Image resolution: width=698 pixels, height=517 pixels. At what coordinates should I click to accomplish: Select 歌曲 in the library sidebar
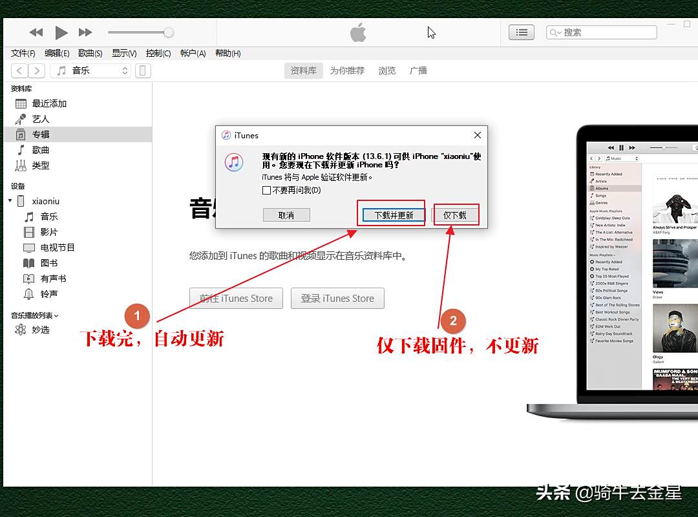78,150
